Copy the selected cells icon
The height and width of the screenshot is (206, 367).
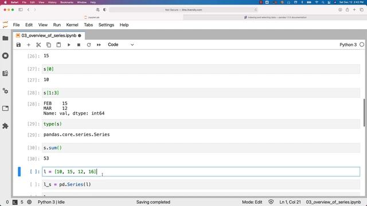[49, 45]
